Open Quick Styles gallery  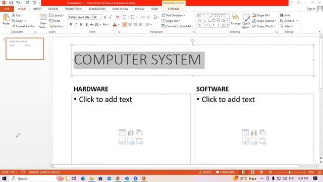[x=246, y=21]
